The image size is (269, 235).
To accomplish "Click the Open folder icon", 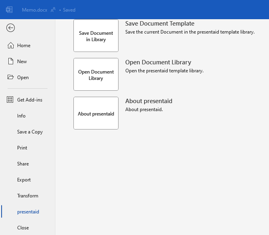I will 11,77.
